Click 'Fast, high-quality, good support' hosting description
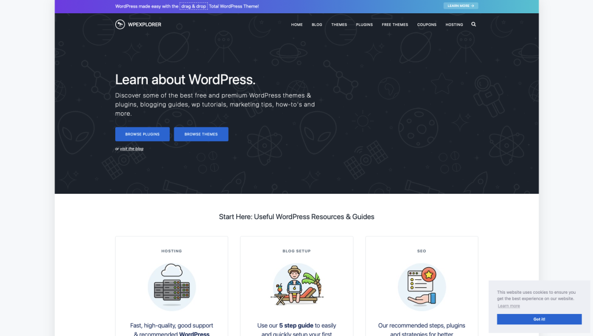Viewport: 593px width, 336px height. click(x=171, y=326)
